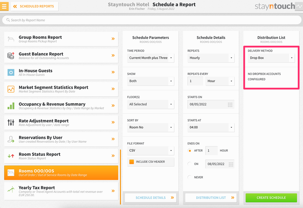Screen dimensions: 303x208
Task: Click the Room Status Report arrows icon
Action: (11, 156)
